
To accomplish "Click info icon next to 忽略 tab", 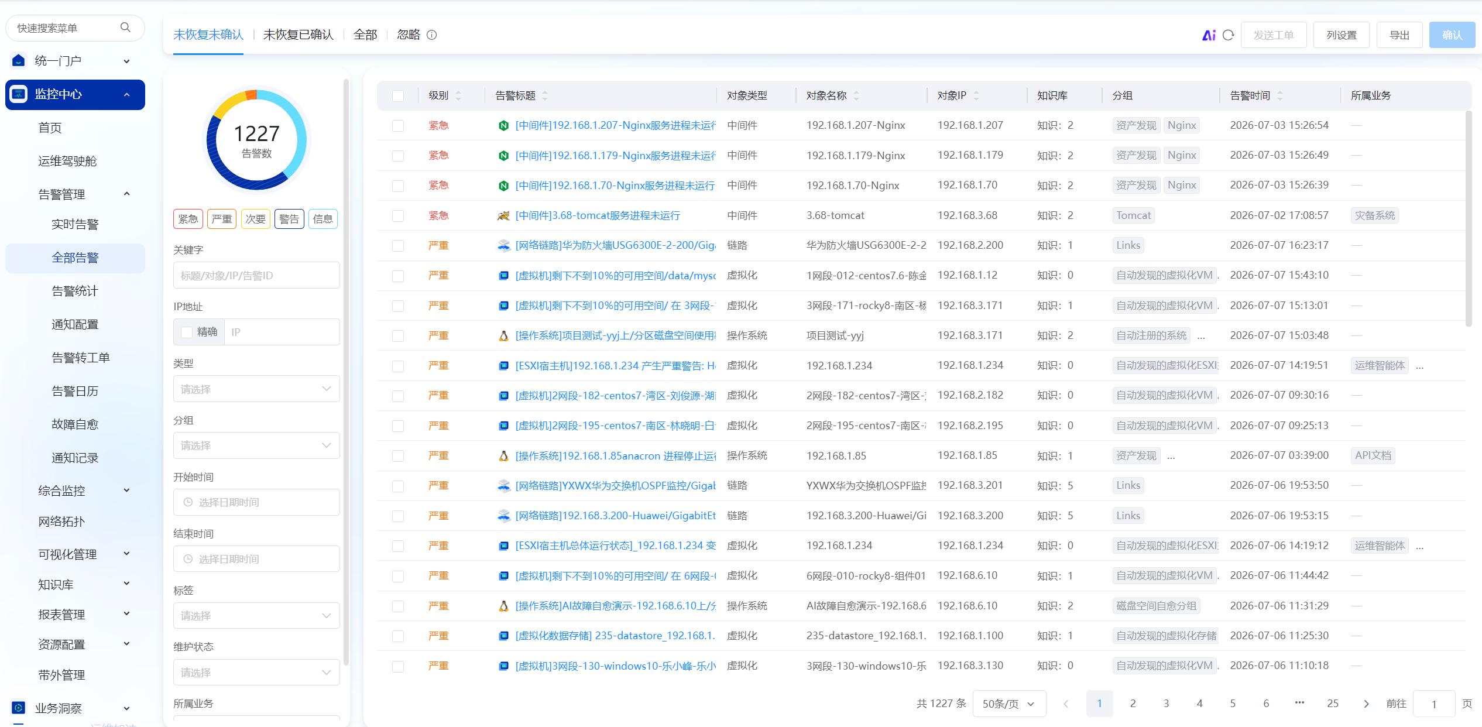I will [432, 35].
